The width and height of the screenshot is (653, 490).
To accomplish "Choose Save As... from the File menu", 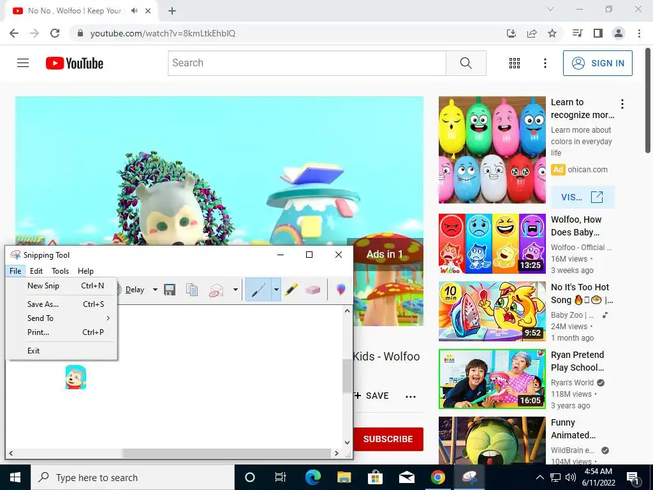I will (66, 304).
